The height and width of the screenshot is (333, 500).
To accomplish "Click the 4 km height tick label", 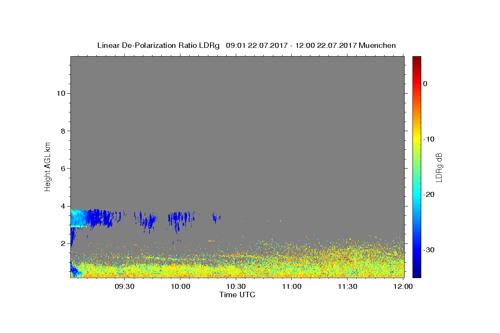I will (62, 206).
